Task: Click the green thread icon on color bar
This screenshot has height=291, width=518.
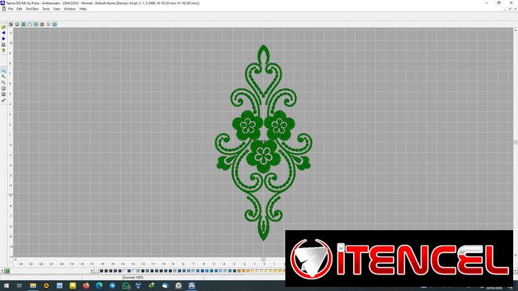Action: [x=7, y=271]
